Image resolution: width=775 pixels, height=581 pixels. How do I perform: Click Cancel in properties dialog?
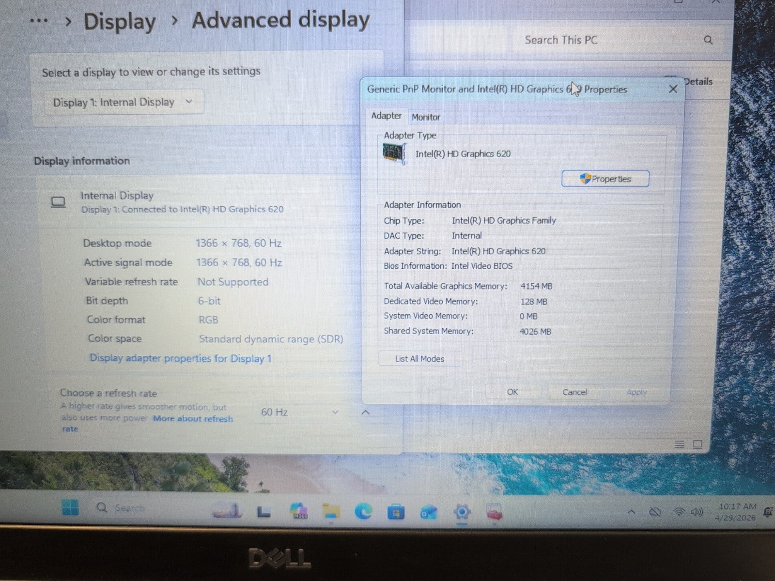[x=574, y=392]
